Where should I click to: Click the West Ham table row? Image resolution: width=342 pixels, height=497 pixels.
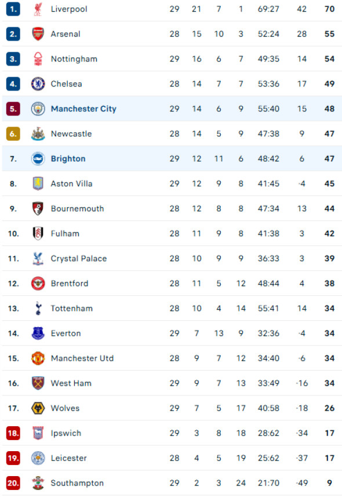click(172, 383)
